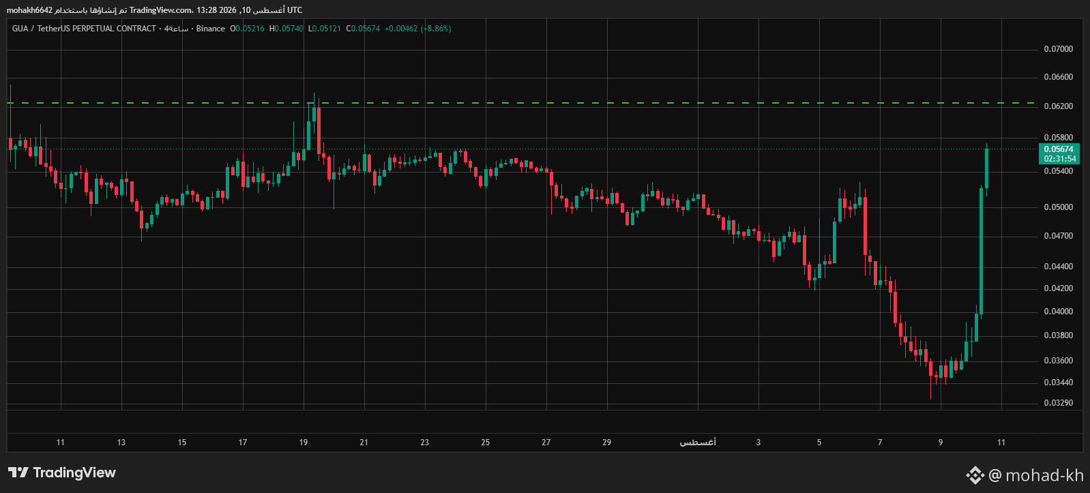Click the low value L0.05121
This screenshot has width=1090, height=493.
324,29
